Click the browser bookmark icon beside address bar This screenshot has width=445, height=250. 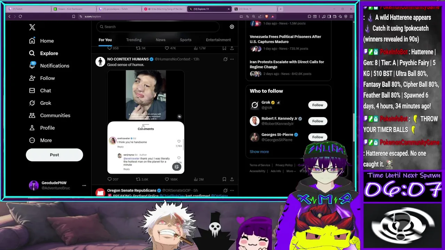(x=73, y=16)
